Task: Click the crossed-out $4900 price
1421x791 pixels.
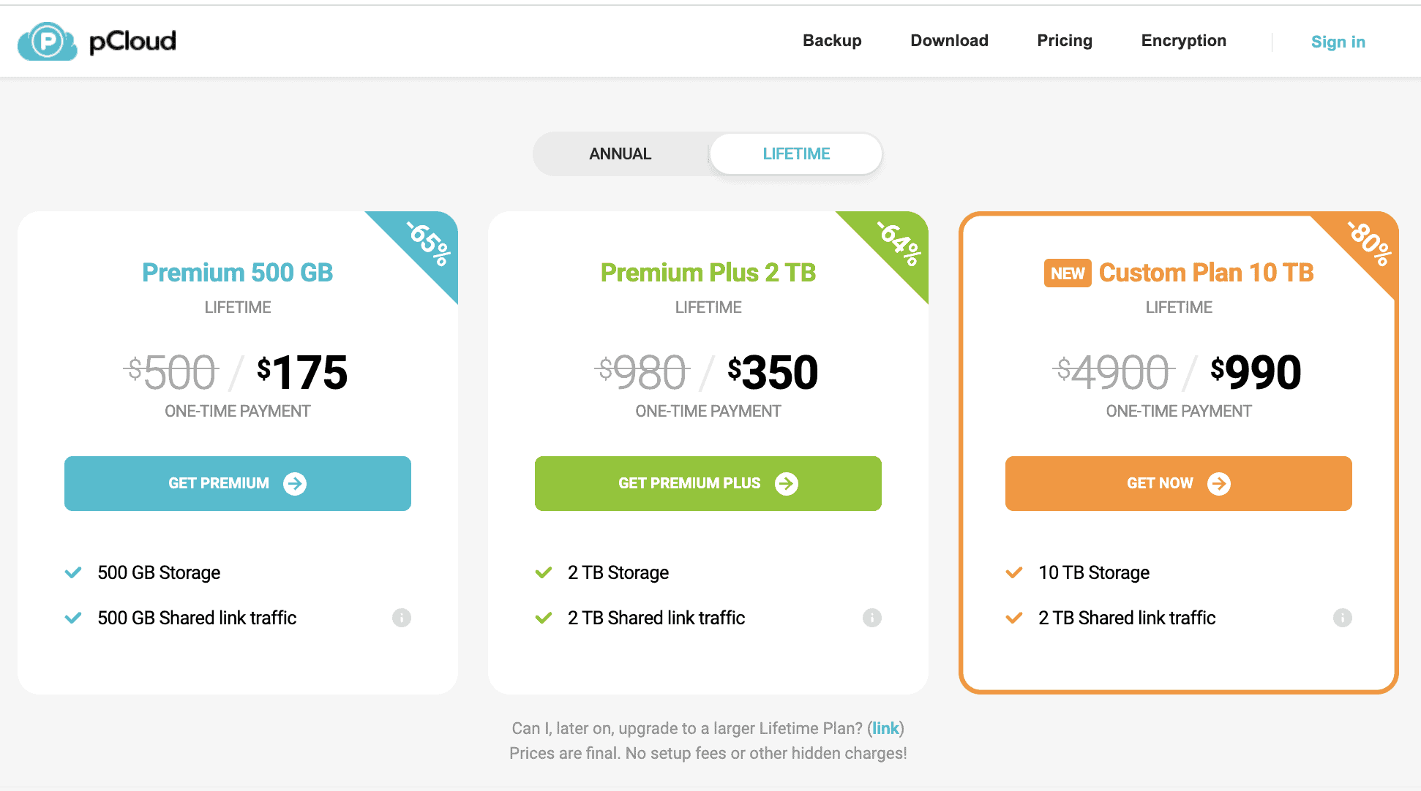Action: pyautogui.click(x=1113, y=371)
